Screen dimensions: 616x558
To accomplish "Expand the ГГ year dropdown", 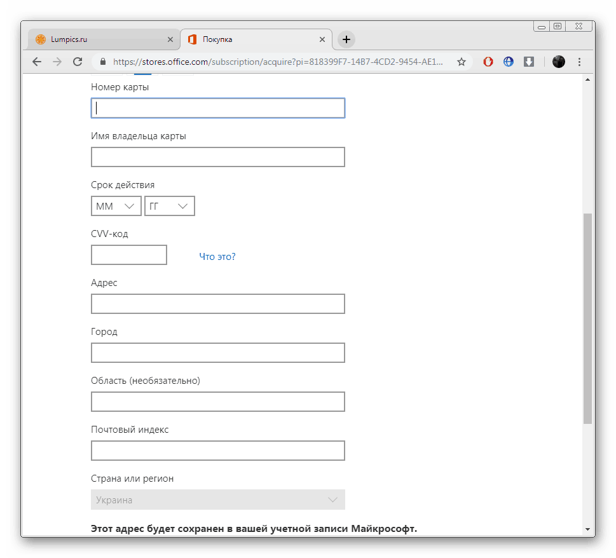I will [170, 206].
